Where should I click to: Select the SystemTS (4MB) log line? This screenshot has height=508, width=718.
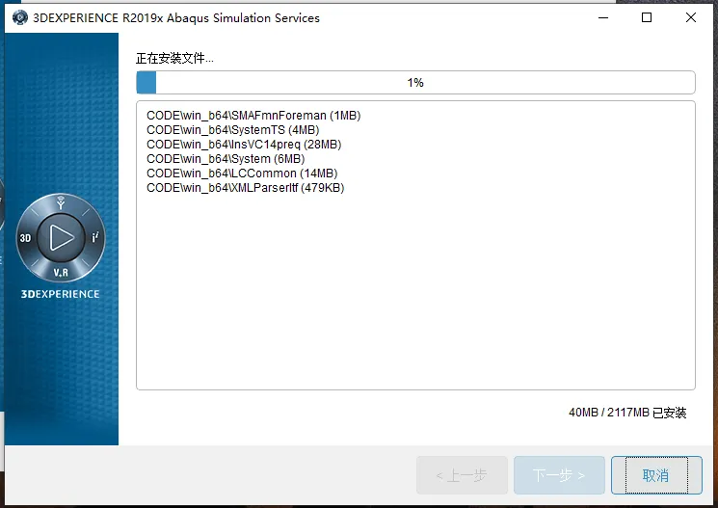[x=232, y=130]
